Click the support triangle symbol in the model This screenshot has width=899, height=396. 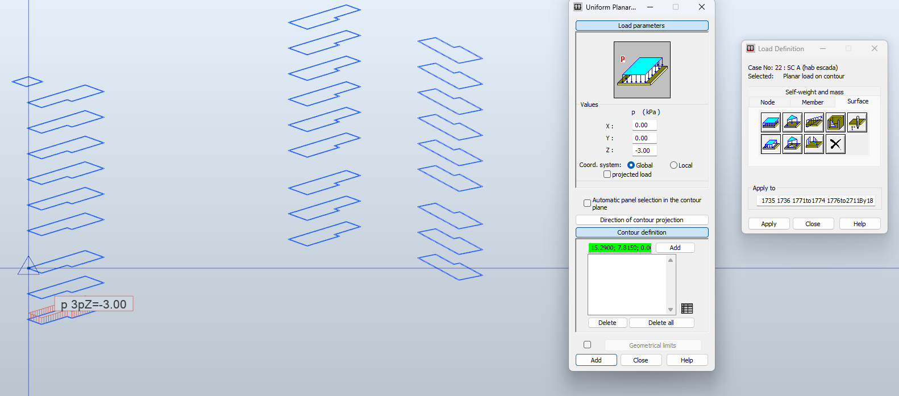28,265
